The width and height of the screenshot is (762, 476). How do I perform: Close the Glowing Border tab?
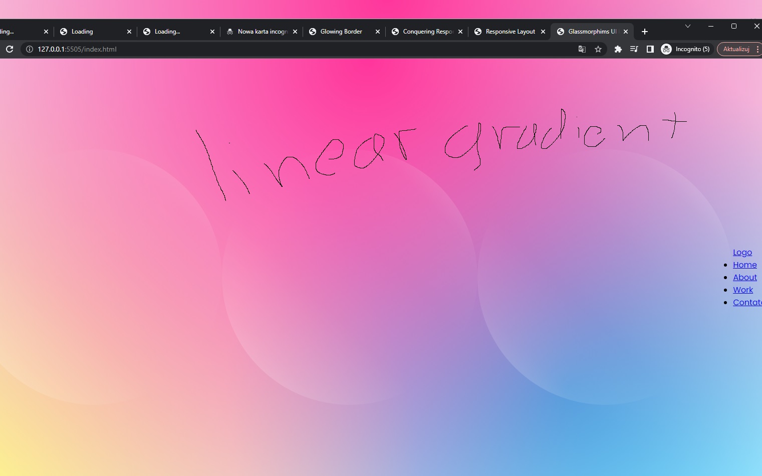point(378,32)
